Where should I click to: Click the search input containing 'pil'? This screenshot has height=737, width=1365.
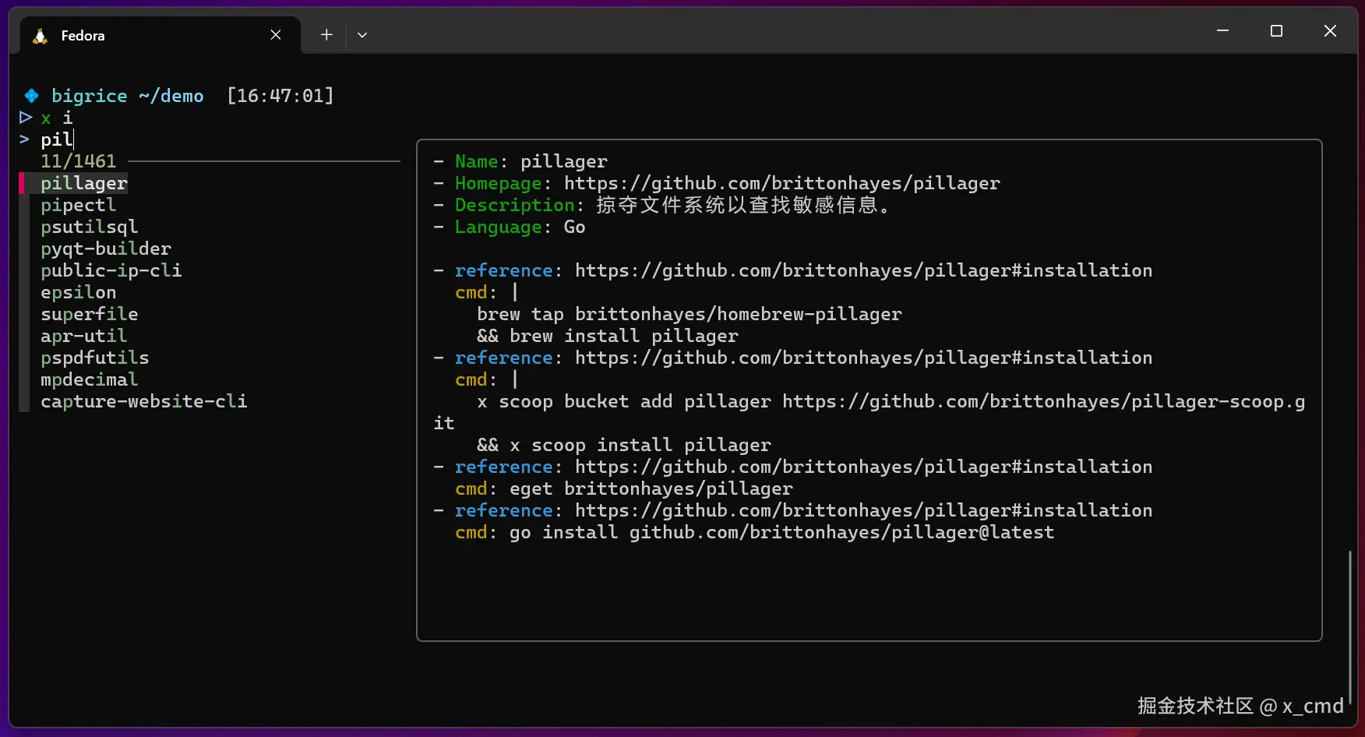tap(57, 139)
